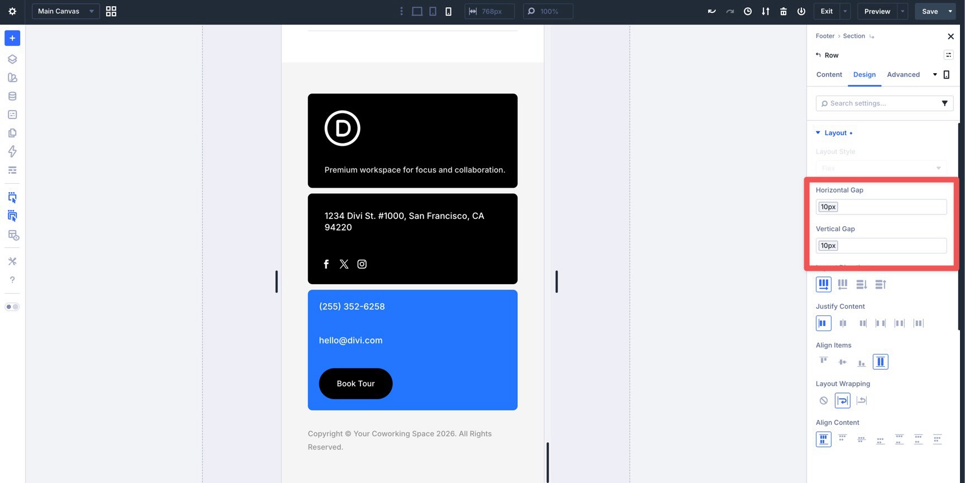Click the Book Tour button on canvas
The width and height of the screenshot is (965, 483).
(x=356, y=384)
